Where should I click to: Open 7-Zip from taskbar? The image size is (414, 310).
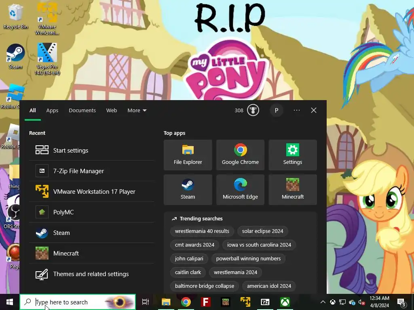(265, 302)
